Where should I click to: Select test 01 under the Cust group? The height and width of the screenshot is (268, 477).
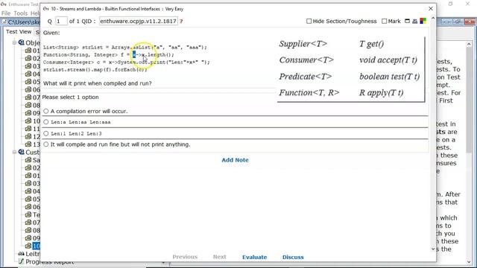33,176
